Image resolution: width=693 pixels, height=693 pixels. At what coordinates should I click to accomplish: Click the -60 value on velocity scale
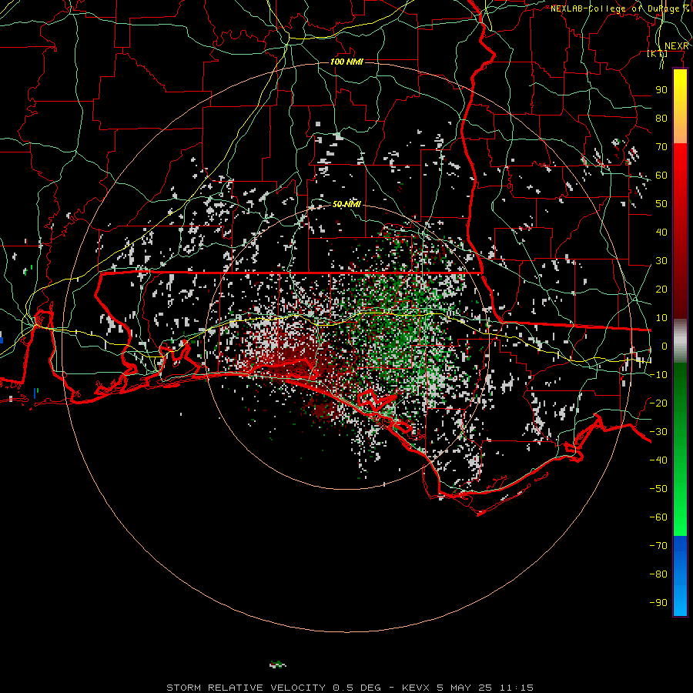[658, 517]
